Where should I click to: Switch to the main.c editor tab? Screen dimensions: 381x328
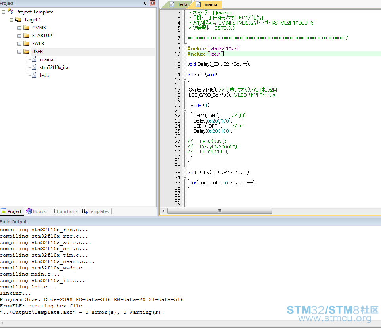click(x=209, y=4)
